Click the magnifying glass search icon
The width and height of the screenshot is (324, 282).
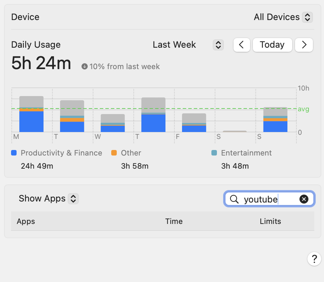click(234, 199)
